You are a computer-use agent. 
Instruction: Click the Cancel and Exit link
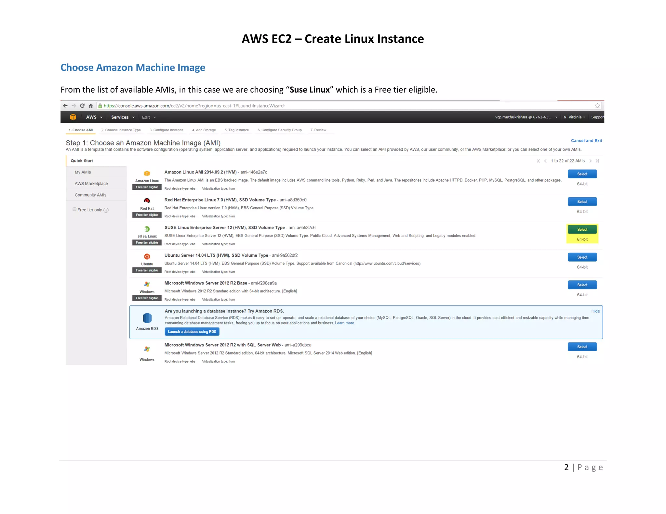point(586,141)
